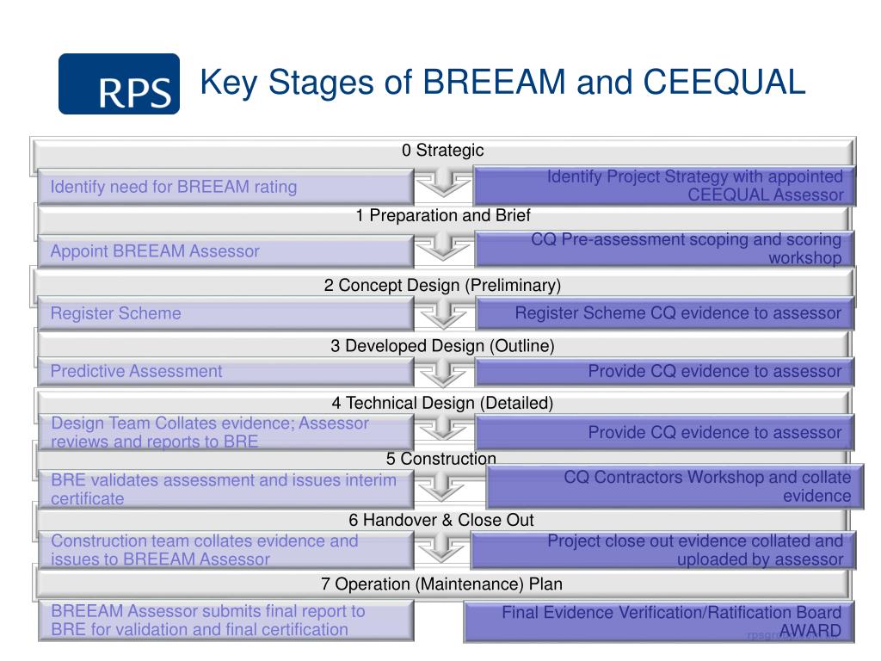Click the arrow below 1 Preparation and Brief
This screenshot has width=881, height=661.
point(443,247)
